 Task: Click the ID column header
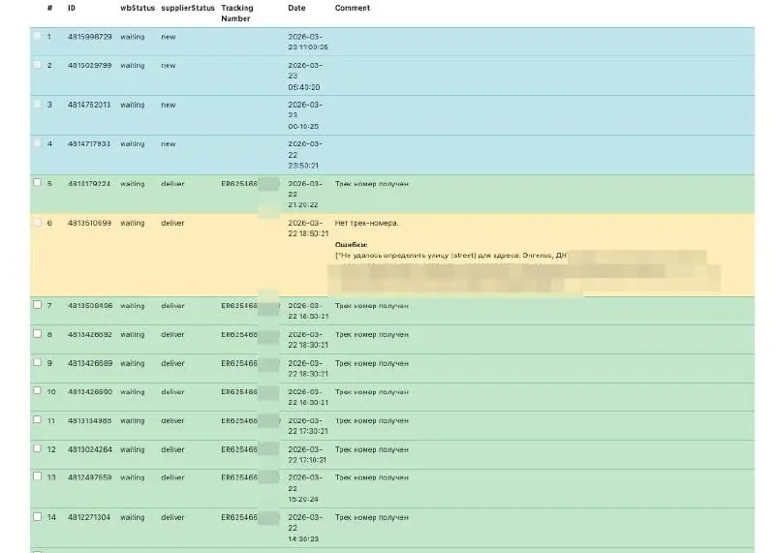click(72, 8)
